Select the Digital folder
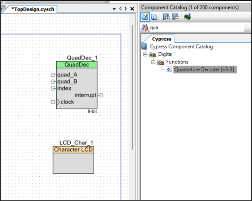 165,54
